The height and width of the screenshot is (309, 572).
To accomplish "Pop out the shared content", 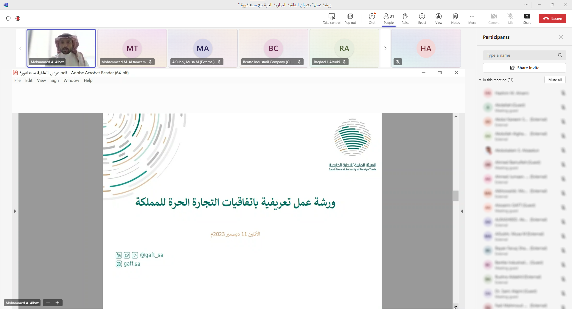I will [x=350, y=18].
